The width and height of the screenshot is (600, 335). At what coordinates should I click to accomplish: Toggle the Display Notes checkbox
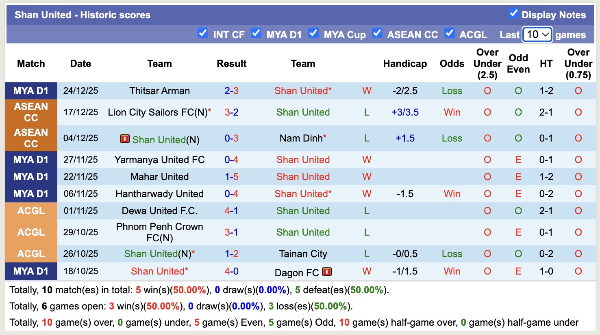[x=514, y=13]
